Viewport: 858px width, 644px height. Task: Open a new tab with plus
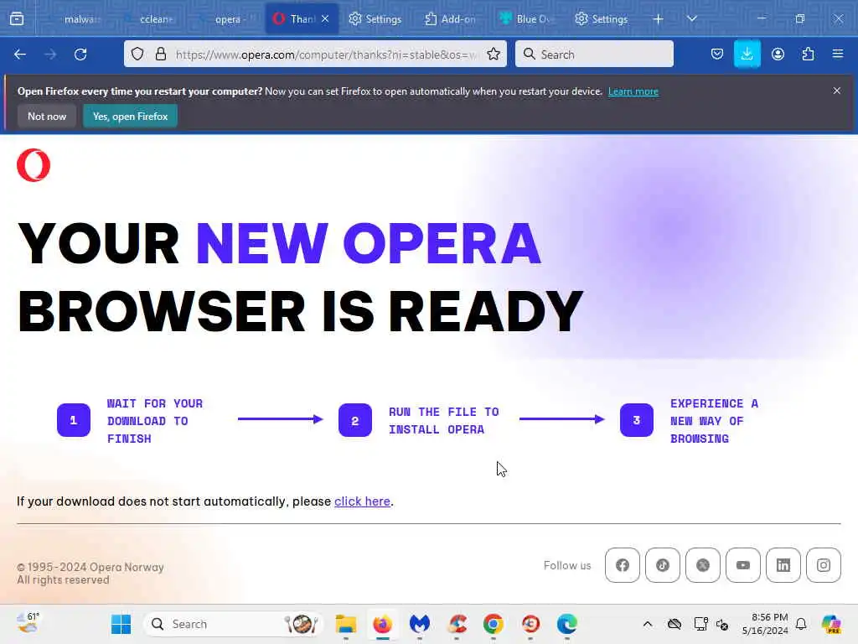pos(659,19)
